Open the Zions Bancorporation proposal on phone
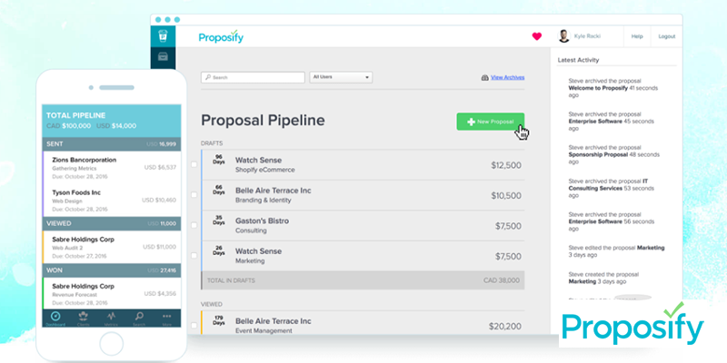 [x=110, y=161]
